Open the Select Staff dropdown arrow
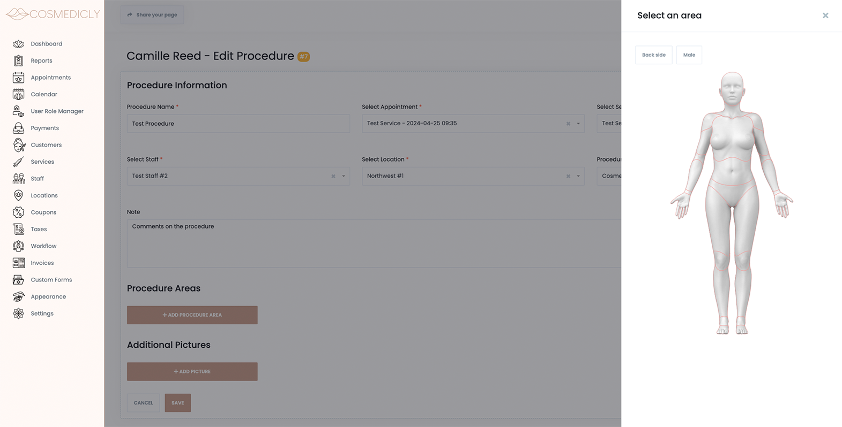842x427 pixels. 344,176
